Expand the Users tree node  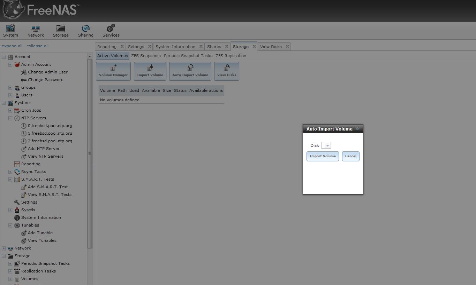click(x=10, y=95)
